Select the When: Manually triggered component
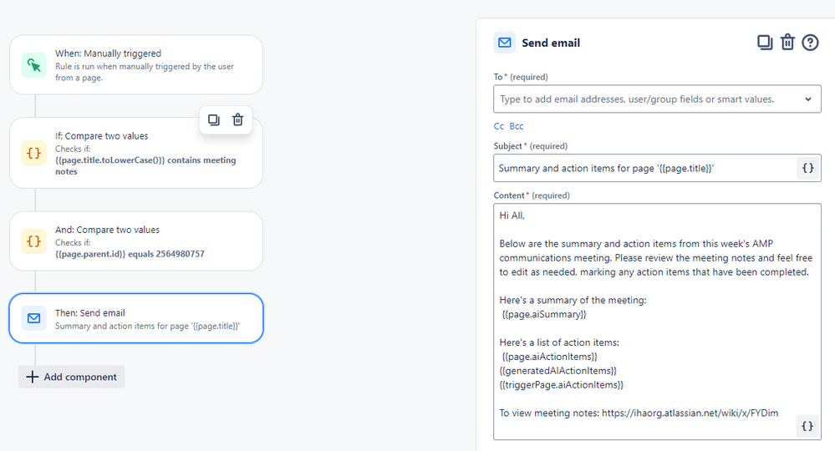 pos(136,65)
